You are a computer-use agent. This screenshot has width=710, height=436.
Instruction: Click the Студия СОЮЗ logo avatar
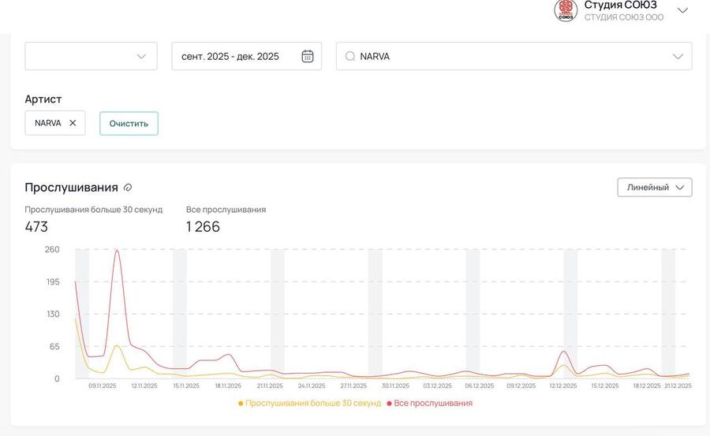(x=566, y=10)
